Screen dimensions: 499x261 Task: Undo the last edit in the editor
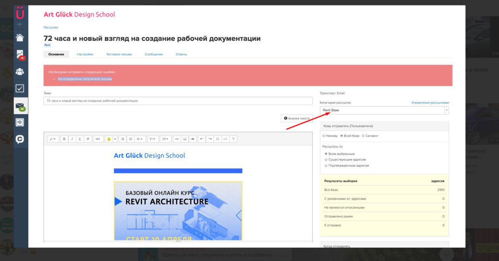coord(202,139)
